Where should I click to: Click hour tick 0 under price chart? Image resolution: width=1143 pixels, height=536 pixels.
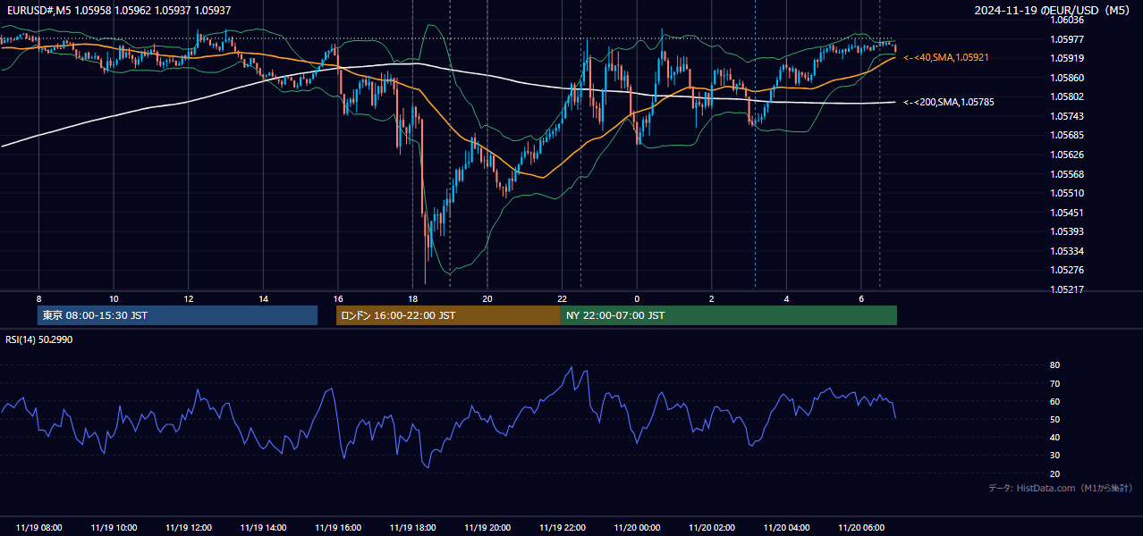point(637,298)
